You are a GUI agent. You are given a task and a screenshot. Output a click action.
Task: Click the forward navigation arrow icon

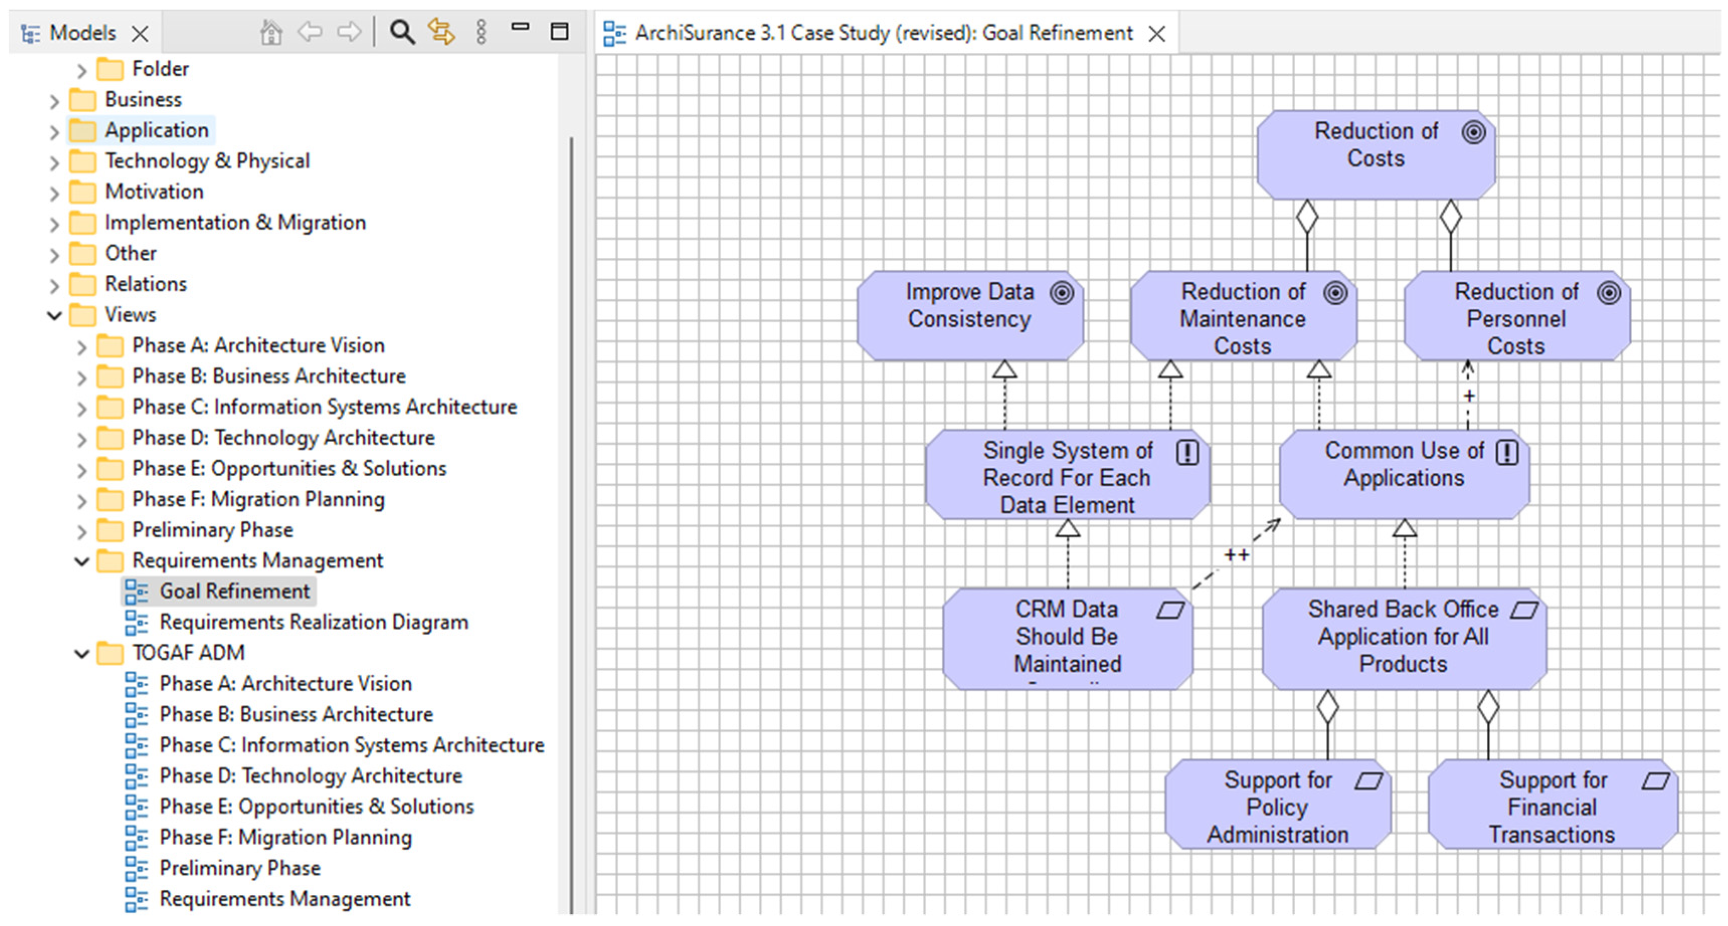point(349,32)
